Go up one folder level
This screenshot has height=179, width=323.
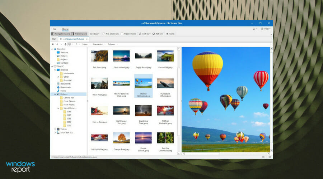(65, 44)
